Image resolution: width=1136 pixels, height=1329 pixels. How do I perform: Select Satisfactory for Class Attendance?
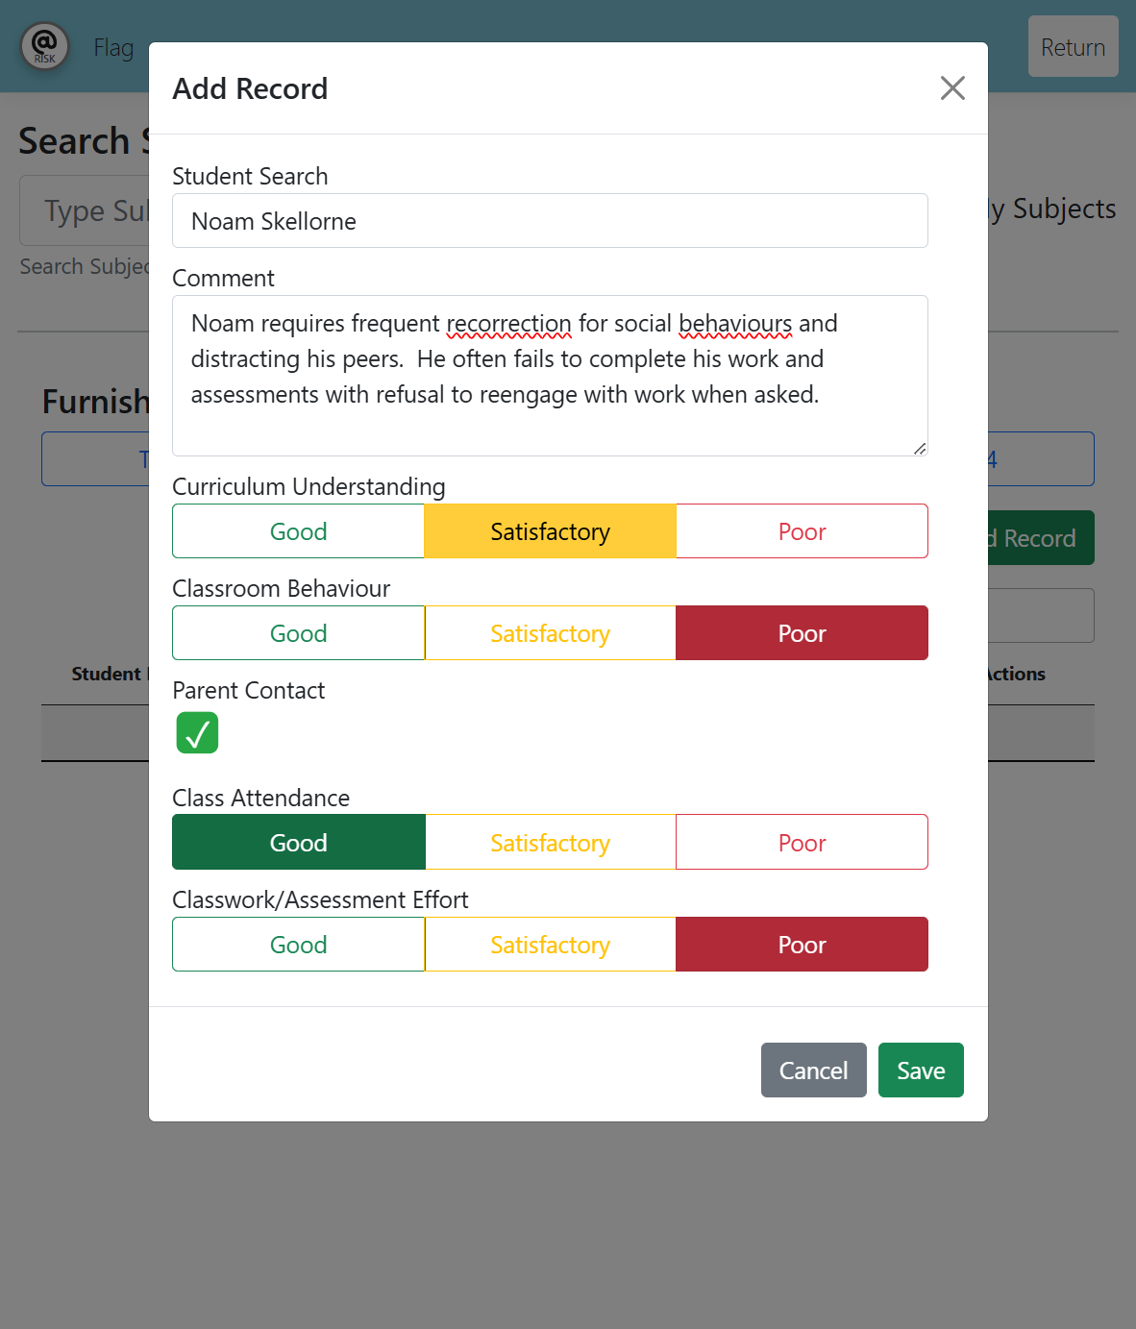tap(550, 842)
